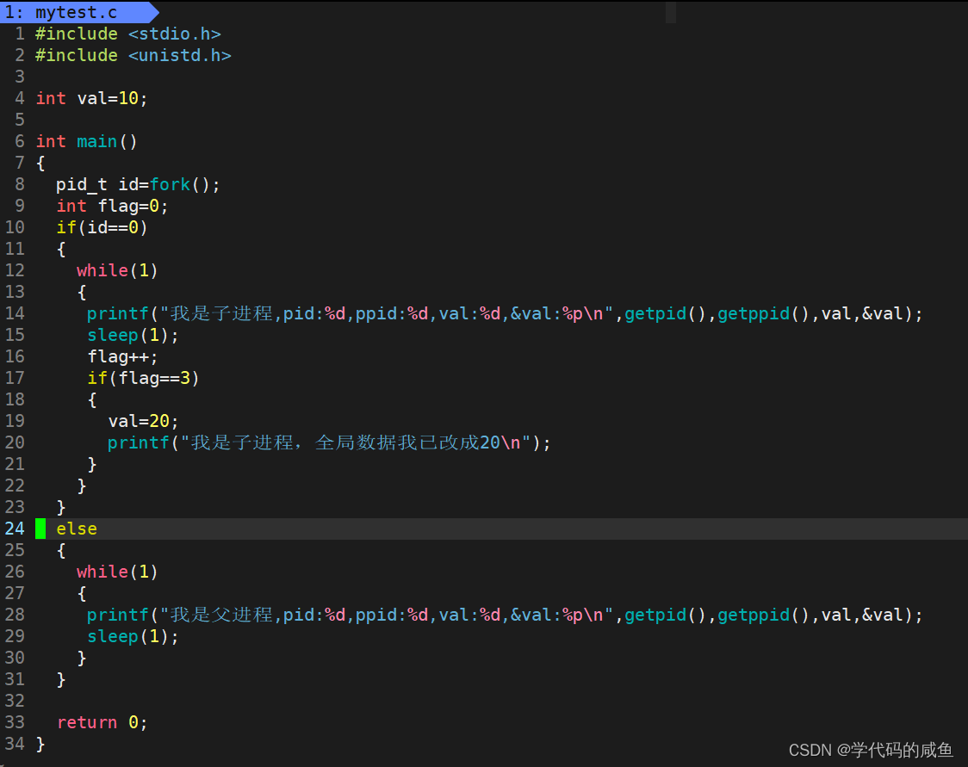968x767 pixels.
Task: Click the int main() function header
Action: 86,142
